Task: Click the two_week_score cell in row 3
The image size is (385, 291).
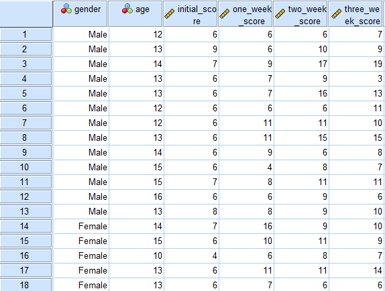Action: coord(301,64)
